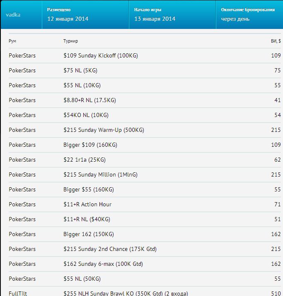This screenshot has height=296, width=283.
Task: Sort by the Рум column header
Action: click(x=12, y=41)
